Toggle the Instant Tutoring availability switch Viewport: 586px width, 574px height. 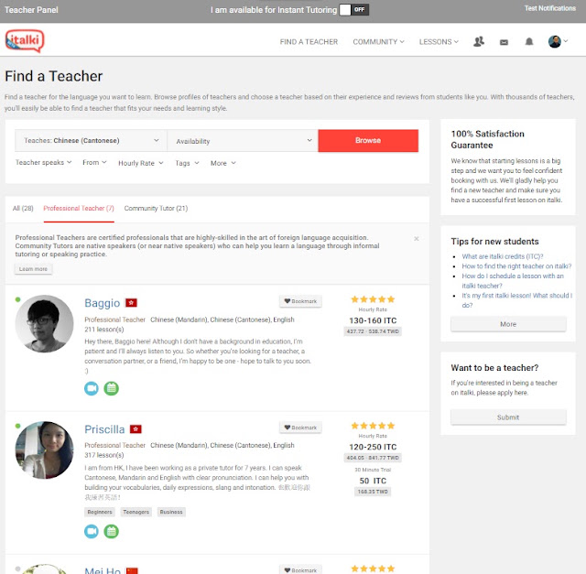click(x=354, y=10)
